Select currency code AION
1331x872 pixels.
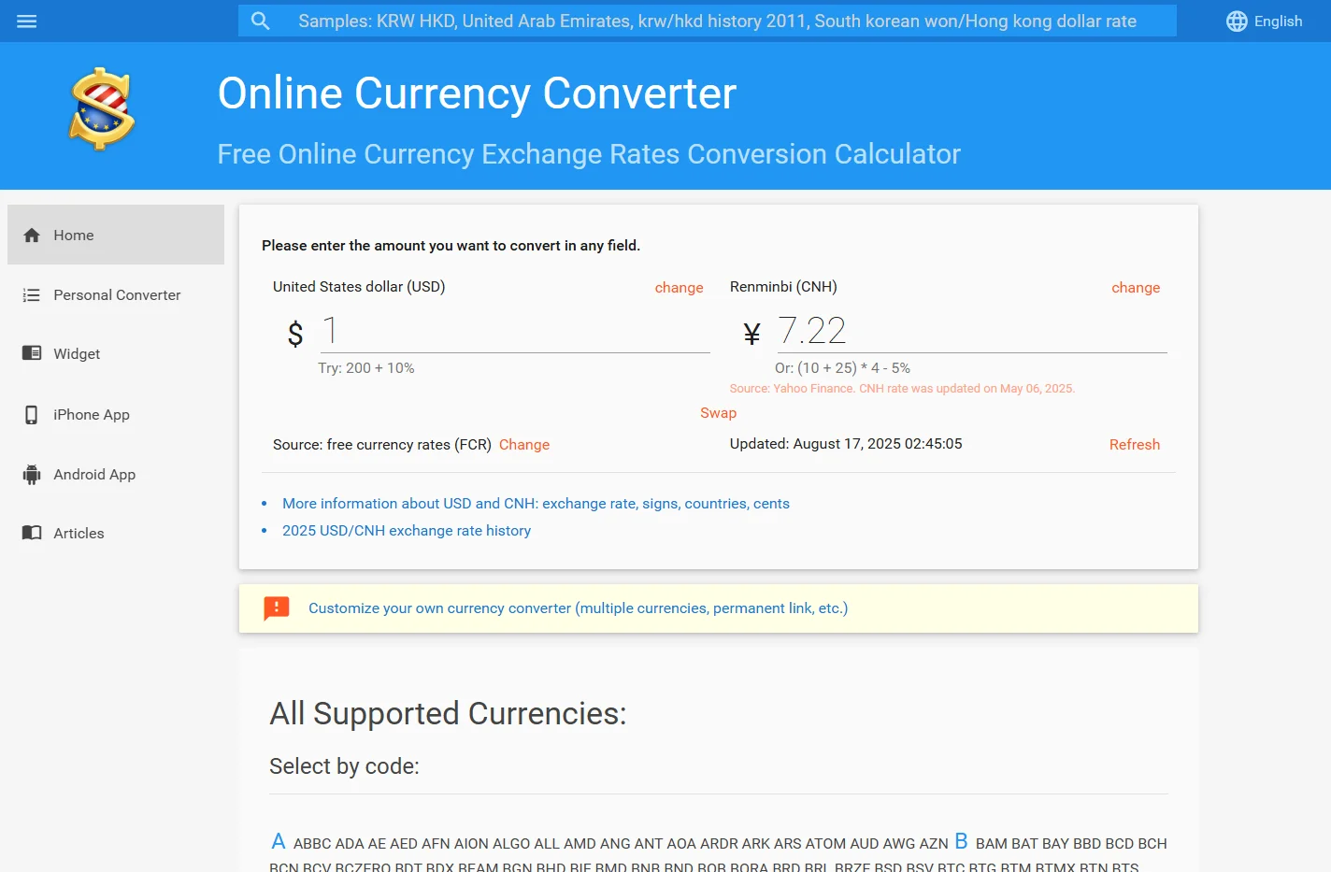pyautogui.click(x=471, y=844)
